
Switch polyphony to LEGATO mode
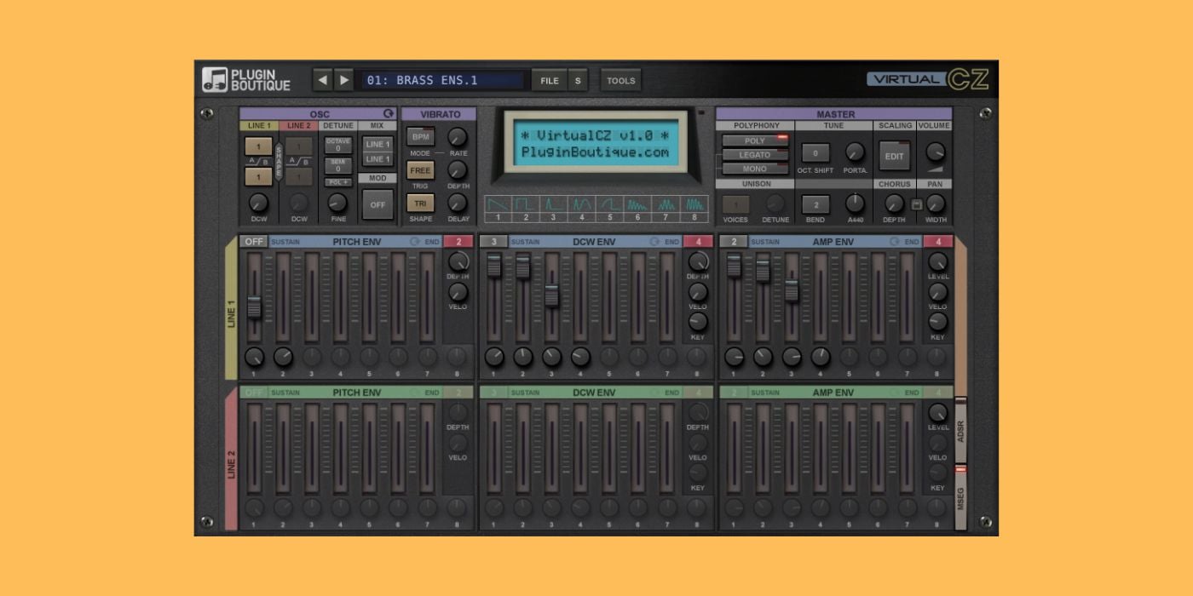click(x=754, y=155)
